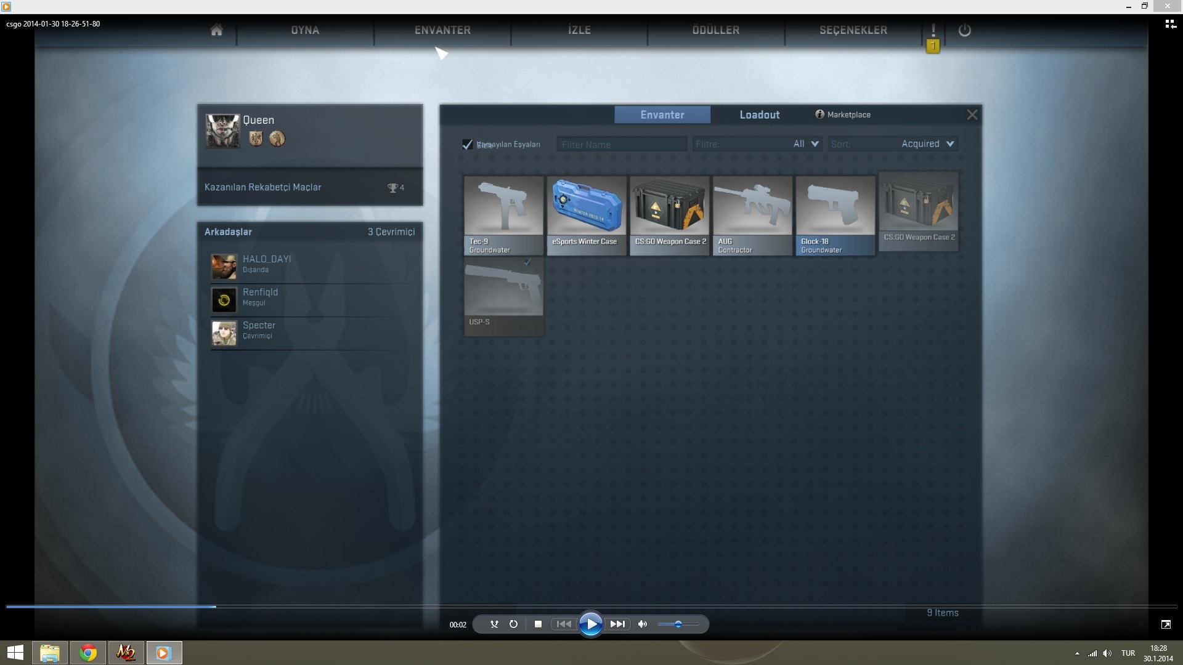
Task: Toggle shuffle in media player
Action: tap(494, 624)
